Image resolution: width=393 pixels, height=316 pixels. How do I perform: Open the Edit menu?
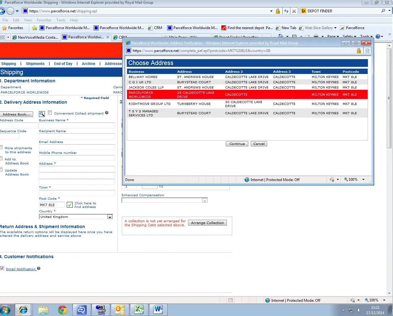tap(16, 20)
